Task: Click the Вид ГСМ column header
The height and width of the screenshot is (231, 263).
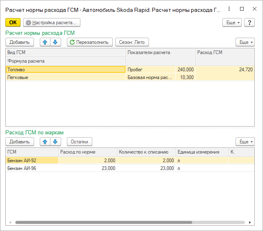Action: tap(66, 52)
